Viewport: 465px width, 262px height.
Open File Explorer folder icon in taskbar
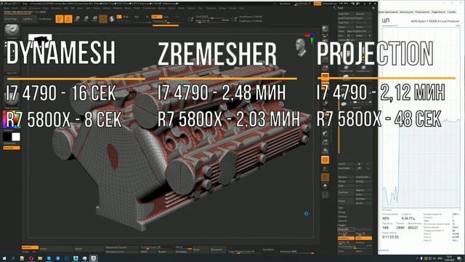[x=40, y=258]
